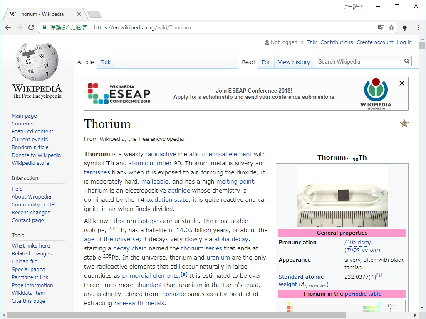Open Page information
Image resolution: width=426 pixels, height=319 pixels.
pos(32,285)
